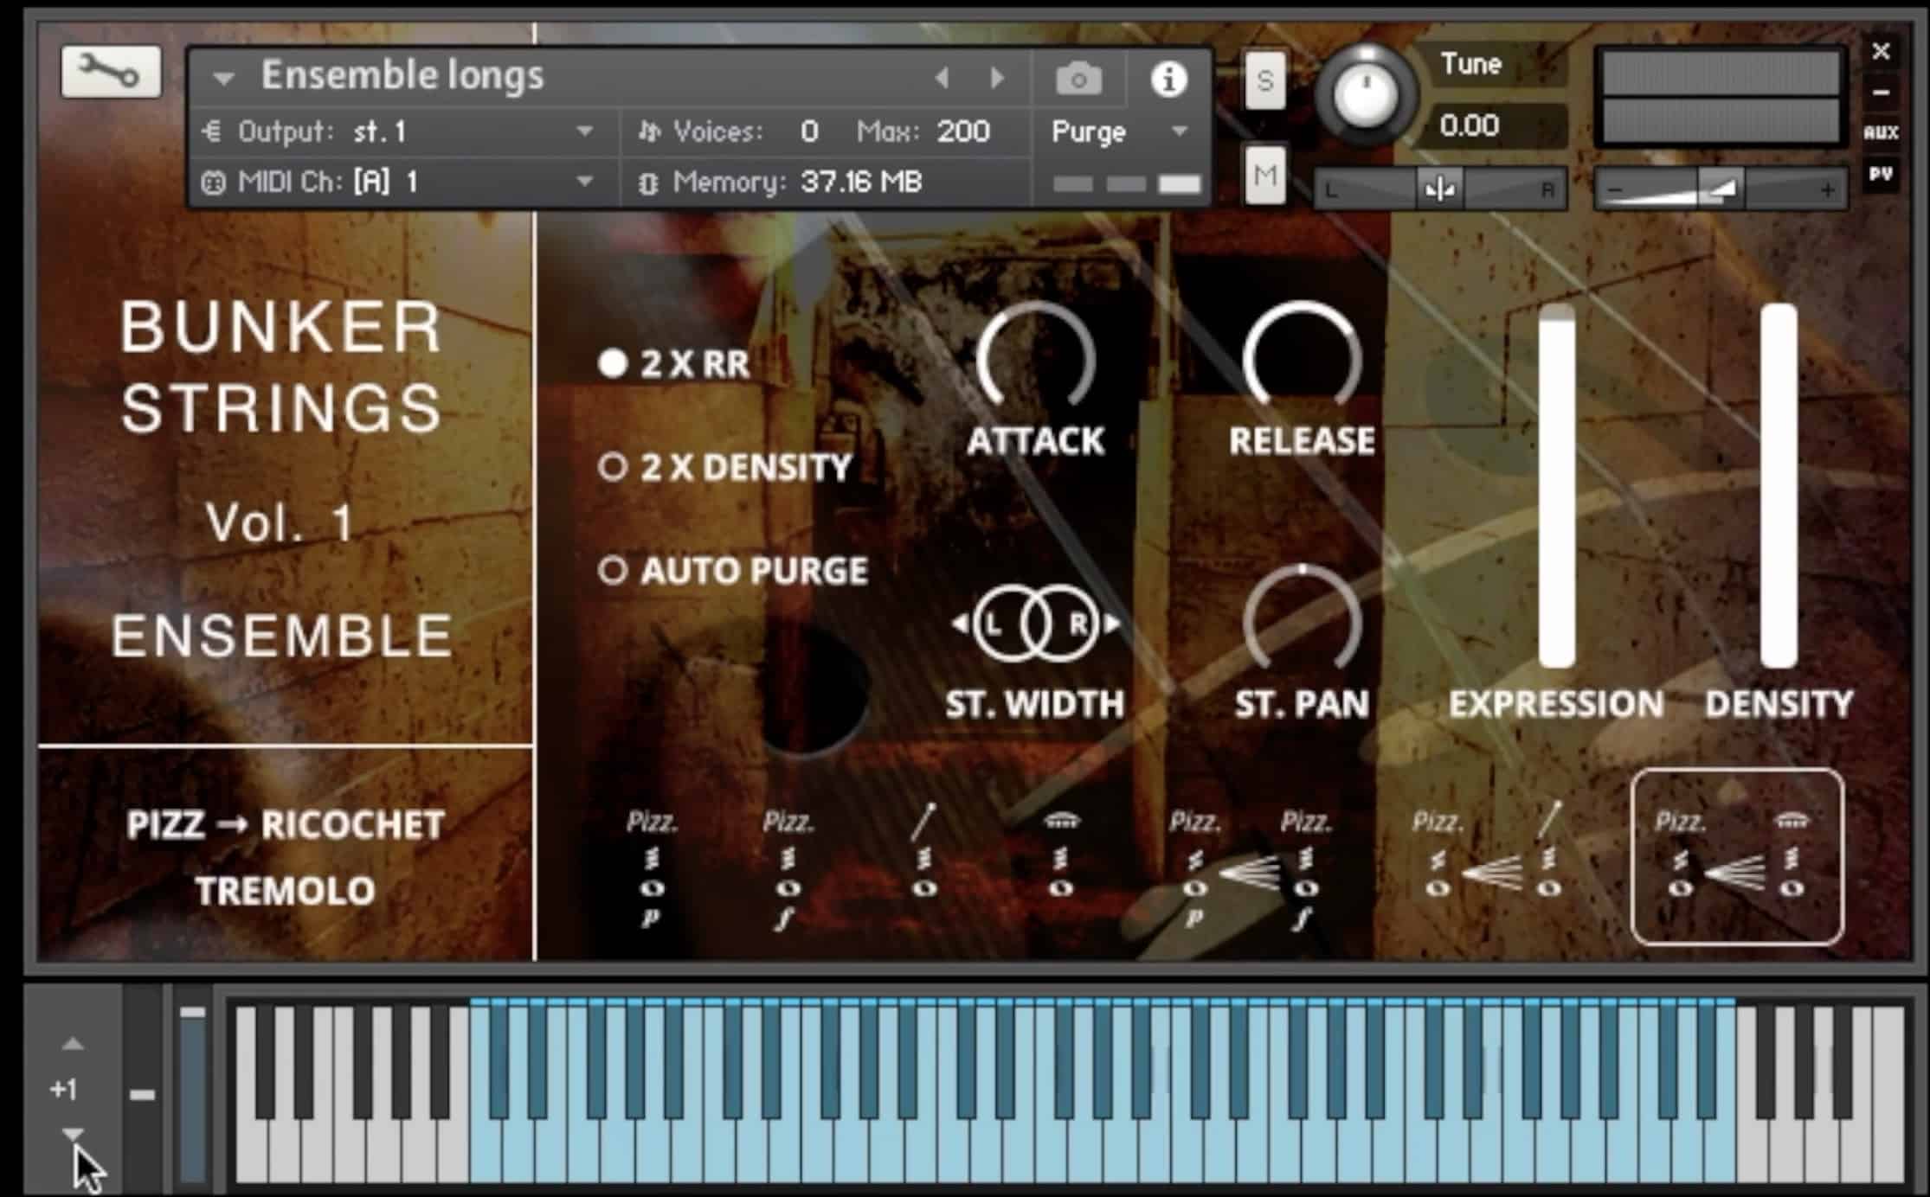This screenshot has width=1930, height=1197.
Task: Open the instrument info panel
Action: (x=1168, y=80)
